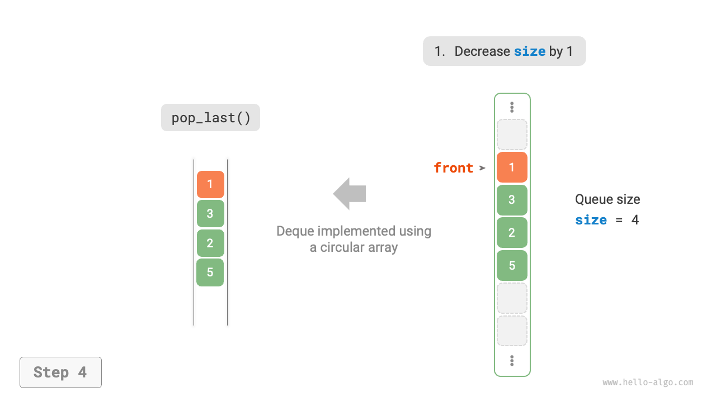Click the small arrowhead beside the front label
This screenshot has width=716, height=402.
(x=482, y=168)
